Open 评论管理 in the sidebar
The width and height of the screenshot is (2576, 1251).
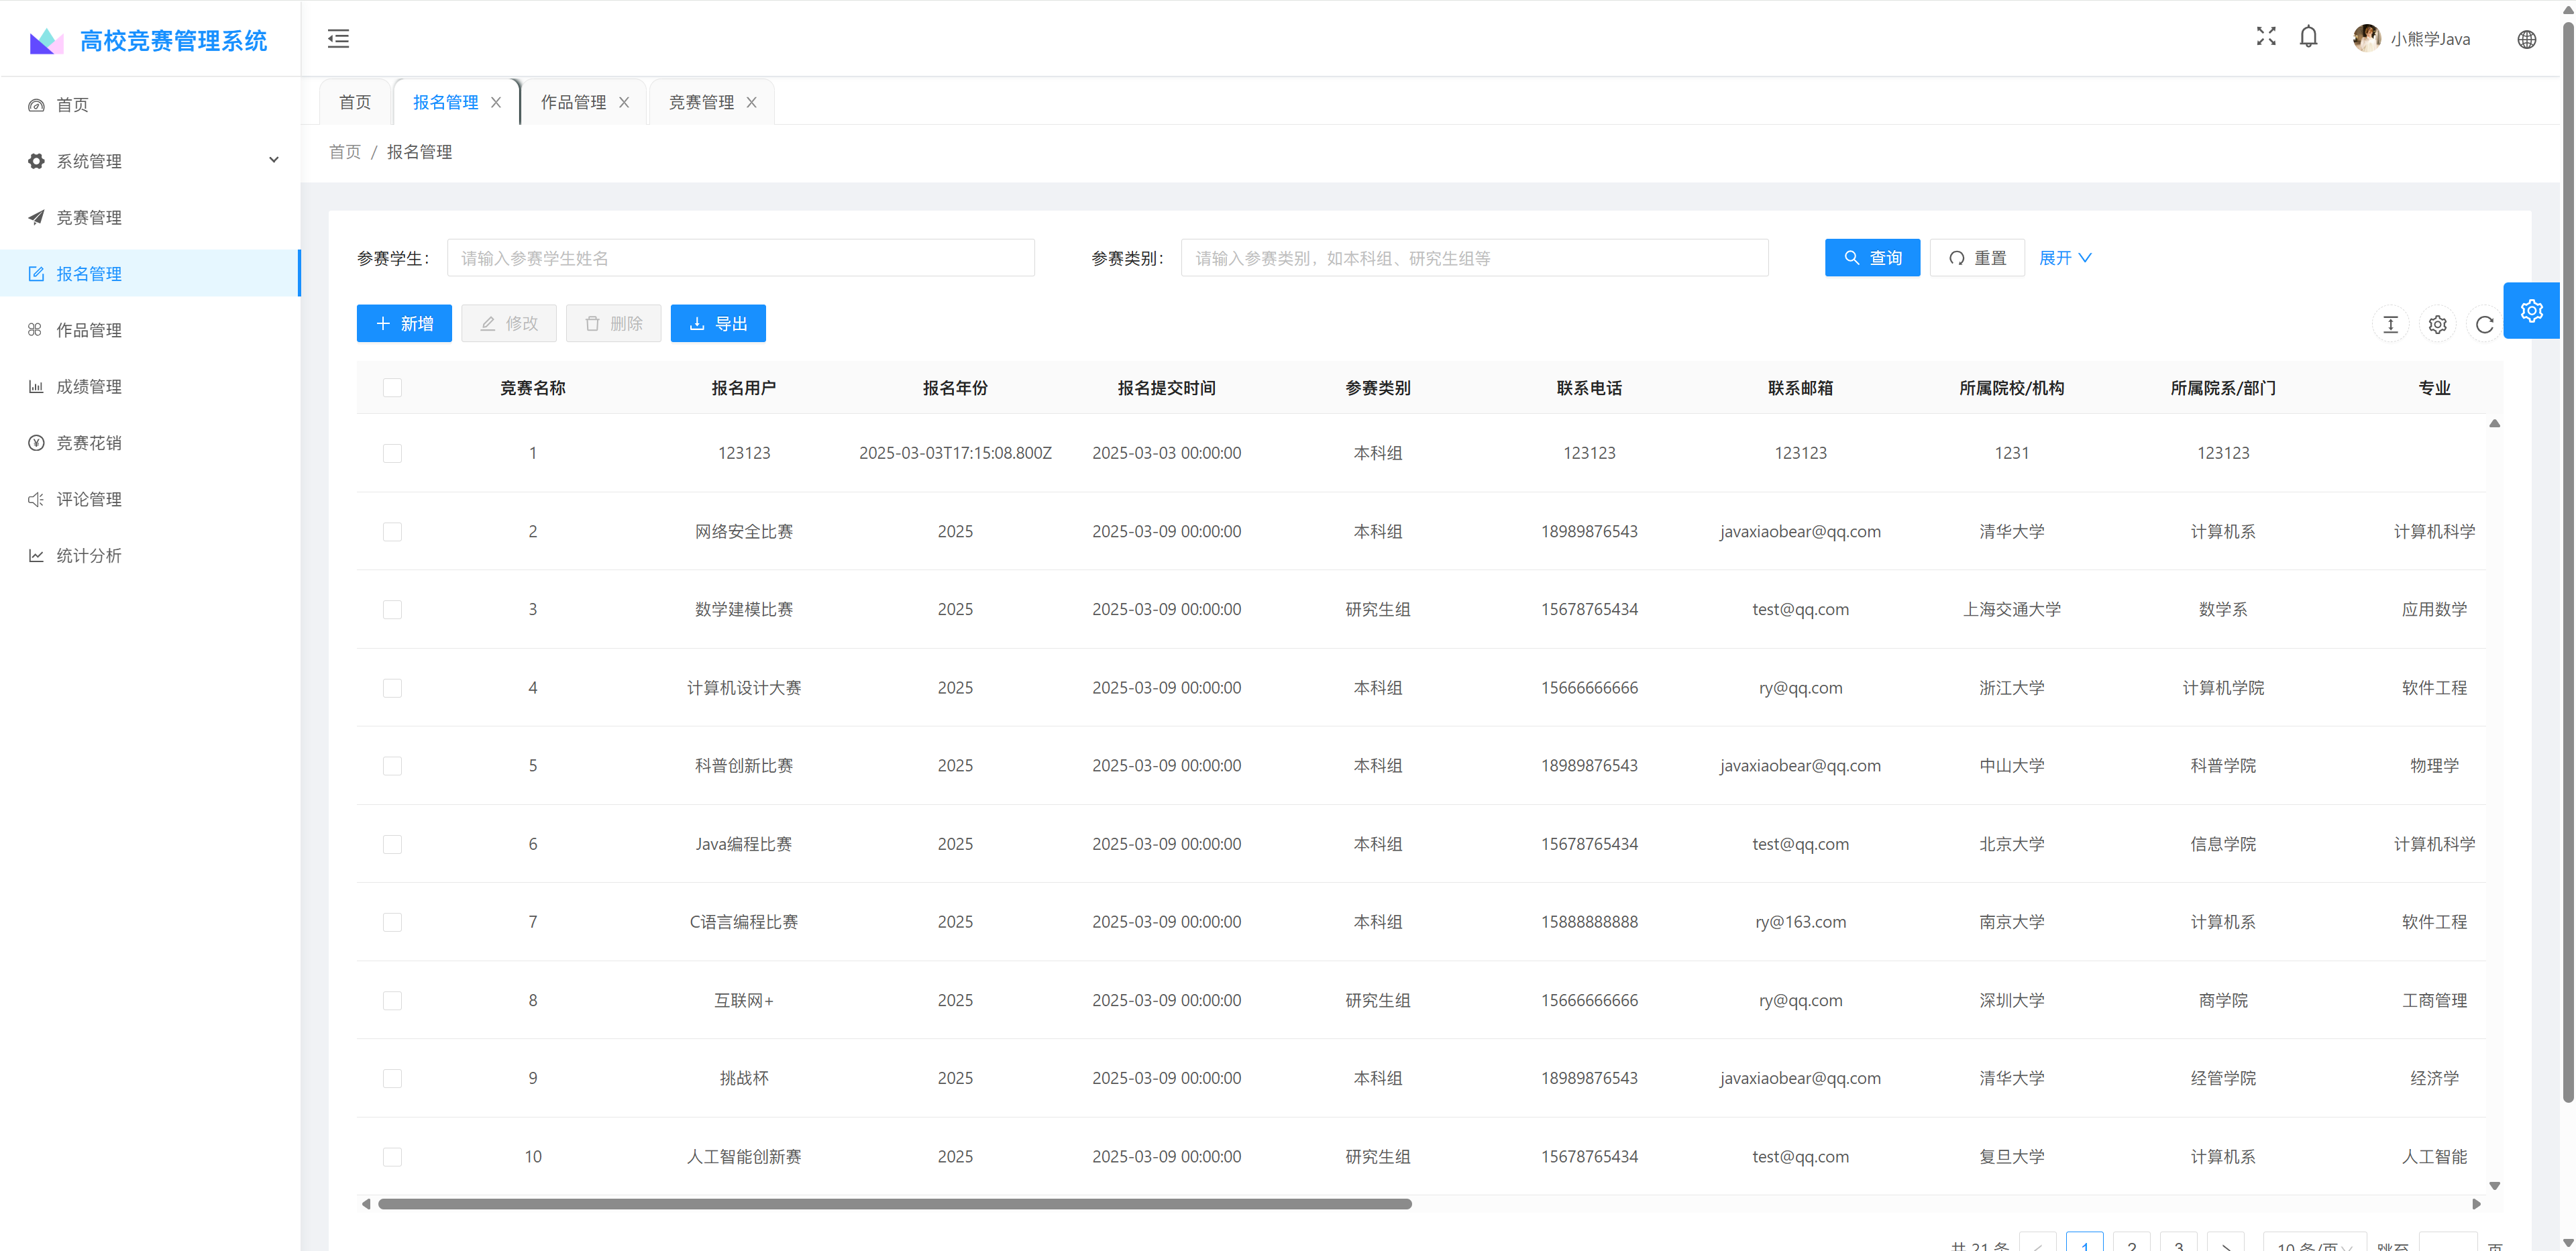[150, 499]
